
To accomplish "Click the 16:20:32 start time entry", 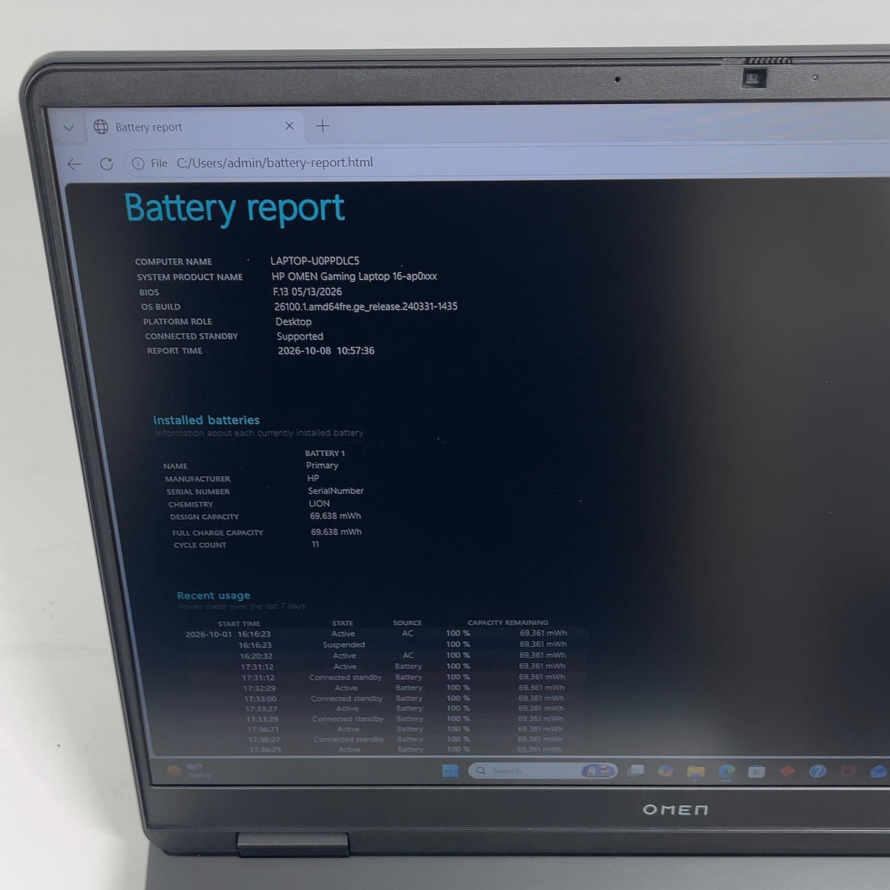I will (256, 656).
